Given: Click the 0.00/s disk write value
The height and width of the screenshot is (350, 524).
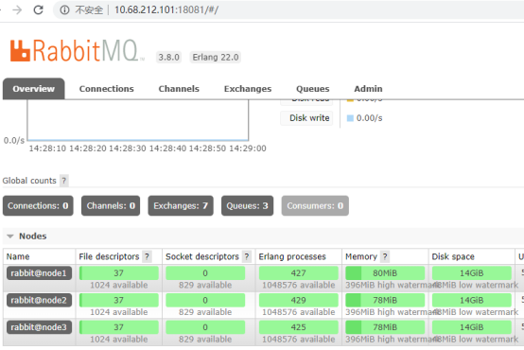Looking at the screenshot, I should click(369, 118).
